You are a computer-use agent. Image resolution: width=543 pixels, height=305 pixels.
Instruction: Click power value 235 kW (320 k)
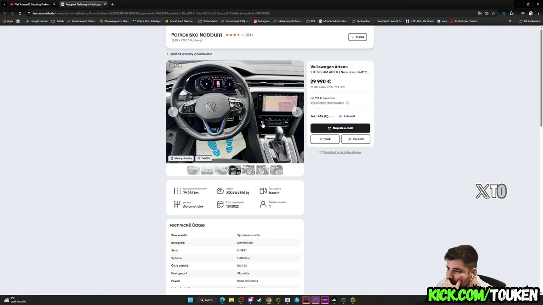pos(238,193)
